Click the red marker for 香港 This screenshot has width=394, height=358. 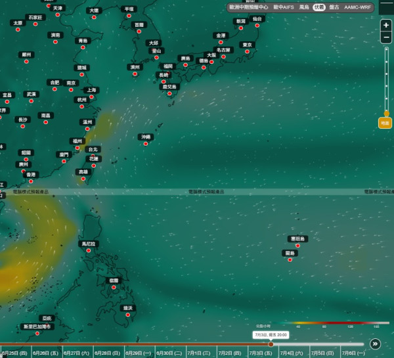pyautogui.click(x=31, y=181)
